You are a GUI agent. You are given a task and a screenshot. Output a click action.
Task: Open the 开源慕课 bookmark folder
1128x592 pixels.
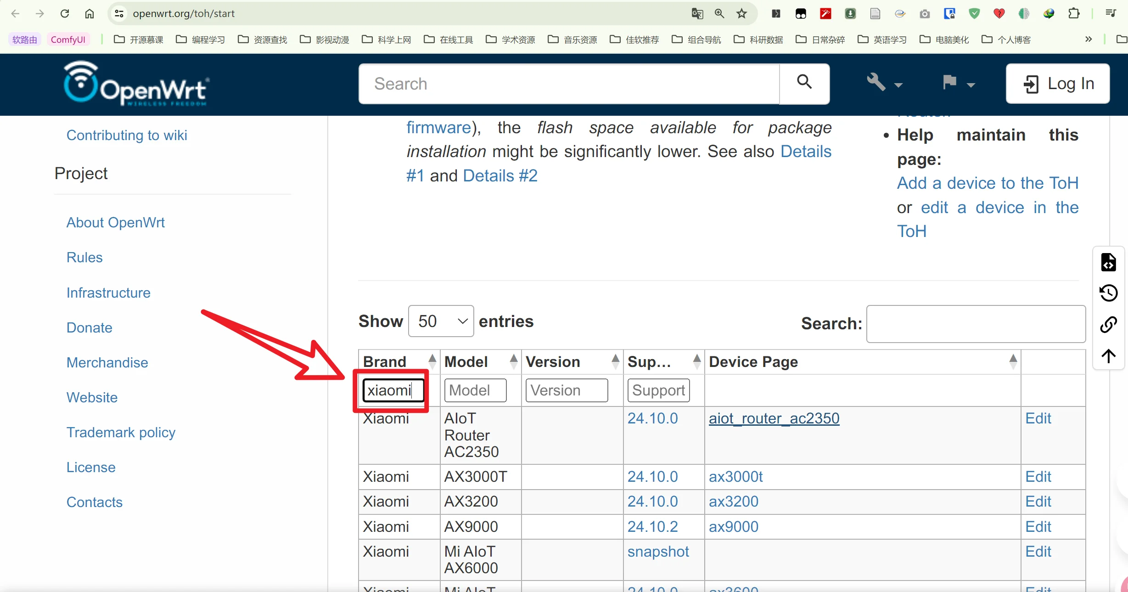pyautogui.click(x=139, y=39)
